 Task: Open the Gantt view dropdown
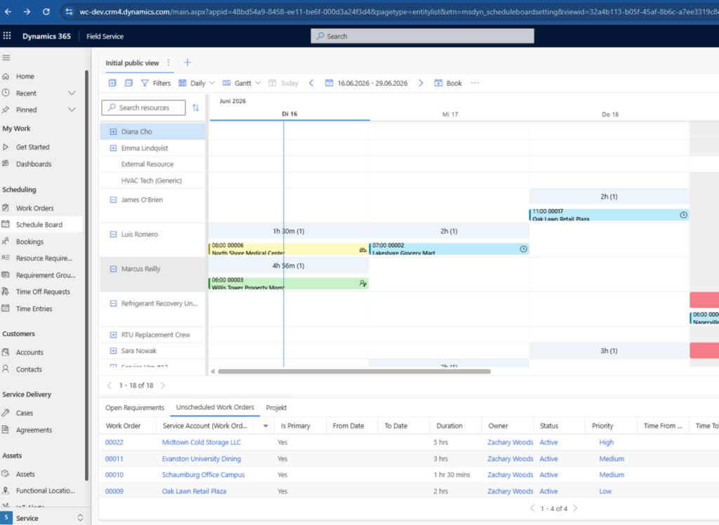coord(242,83)
